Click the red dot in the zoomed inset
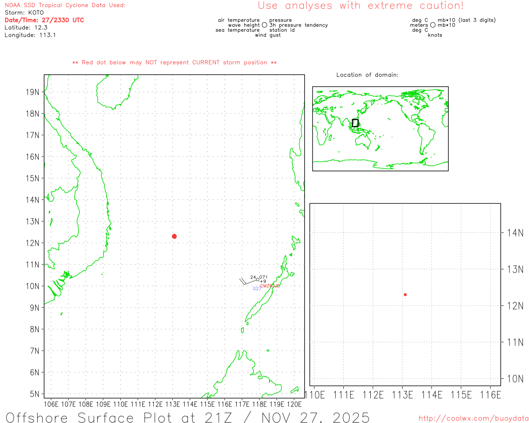The height and width of the screenshot is (423, 529). pyautogui.click(x=405, y=295)
